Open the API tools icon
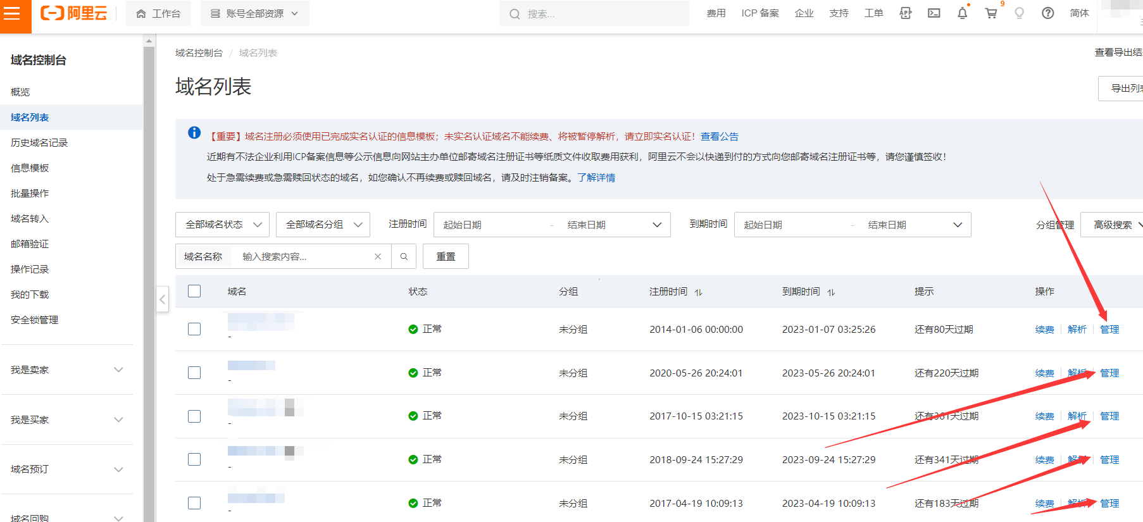 coord(906,13)
